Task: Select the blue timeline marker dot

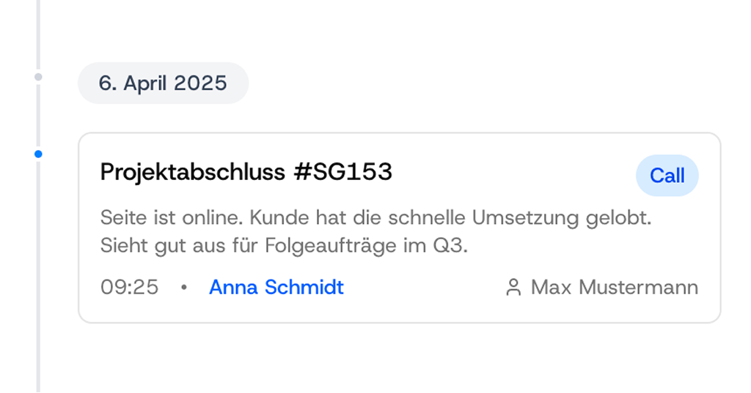Action: 38,154
